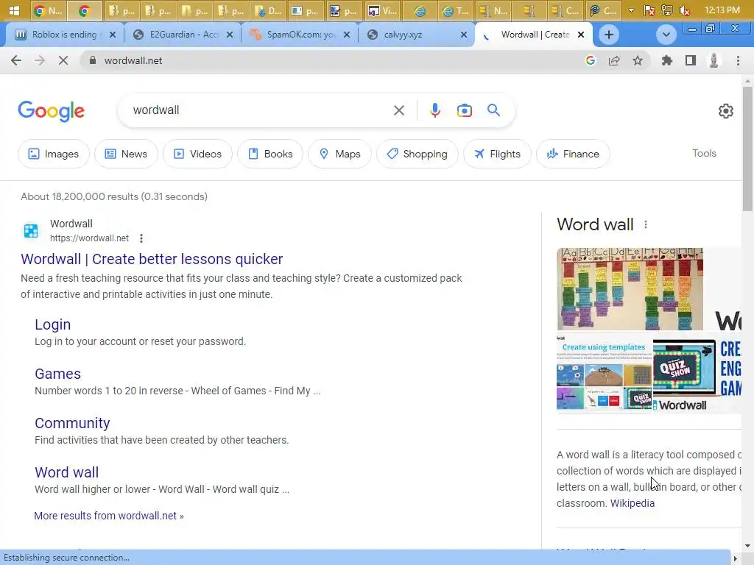The width and height of the screenshot is (754, 565).
Task: Stop loading with the X button
Action: [63, 60]
